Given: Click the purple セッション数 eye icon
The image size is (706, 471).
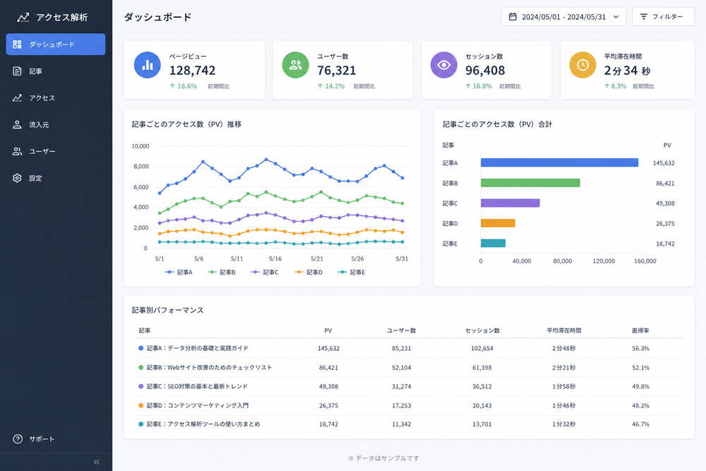Looking at the screenshot, I should 443,65.
